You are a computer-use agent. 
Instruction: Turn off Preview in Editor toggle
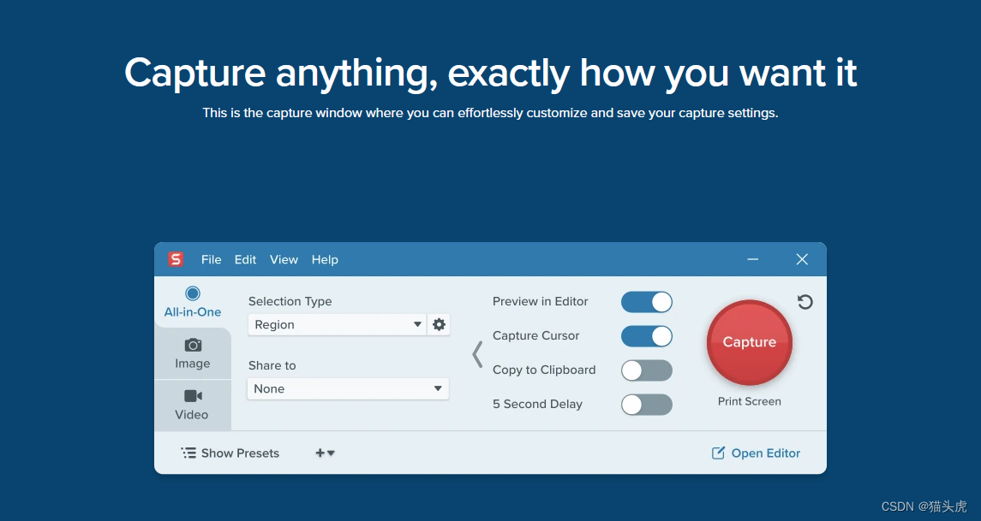[646, 302]
